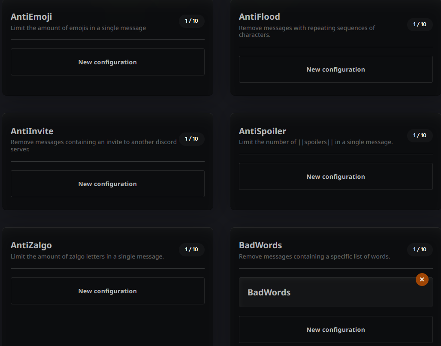Image resolution: width=441 pixels, height=346 pixels.
Task: Select the AntiInvite 1/10 count badge
Action: (191, 139)
